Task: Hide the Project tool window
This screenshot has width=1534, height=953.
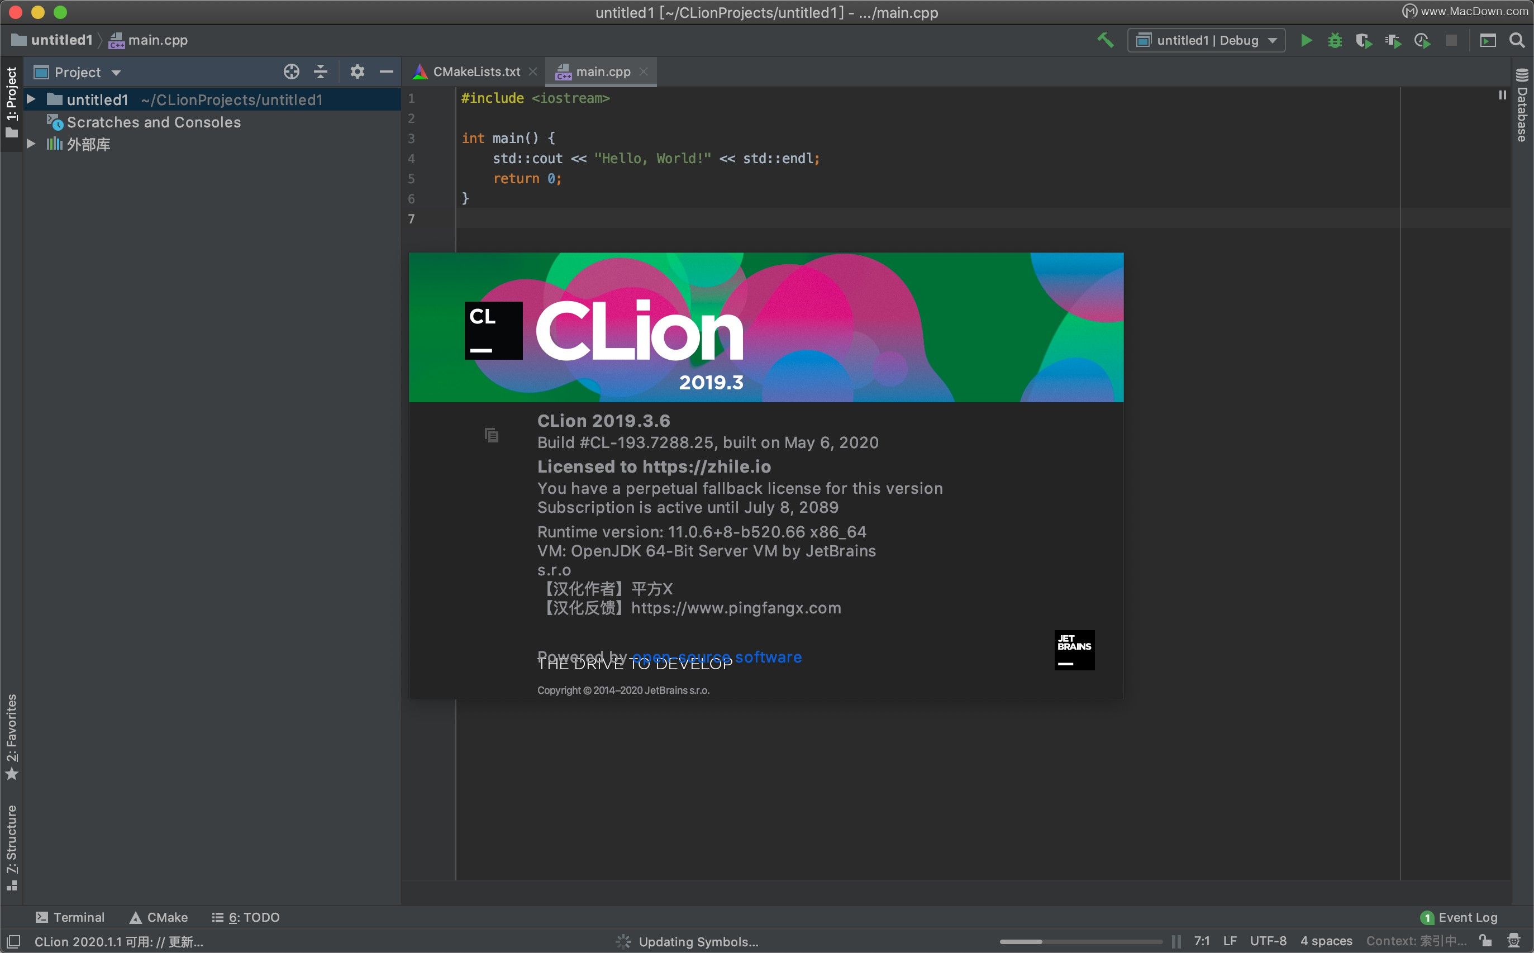Action: click(x=387, y=72)
